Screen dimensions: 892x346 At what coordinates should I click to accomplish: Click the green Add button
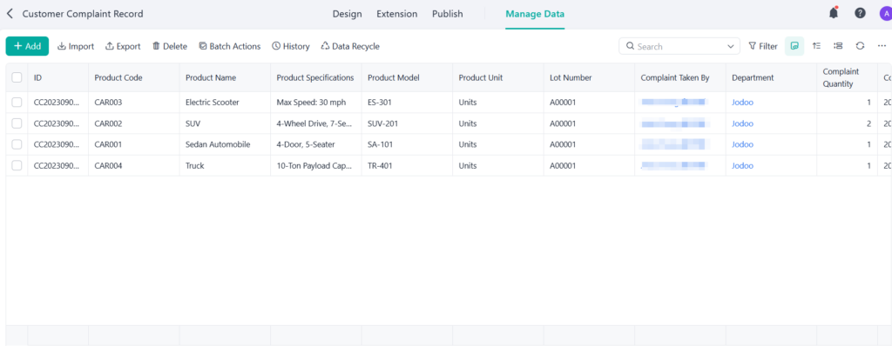[27, 46]
